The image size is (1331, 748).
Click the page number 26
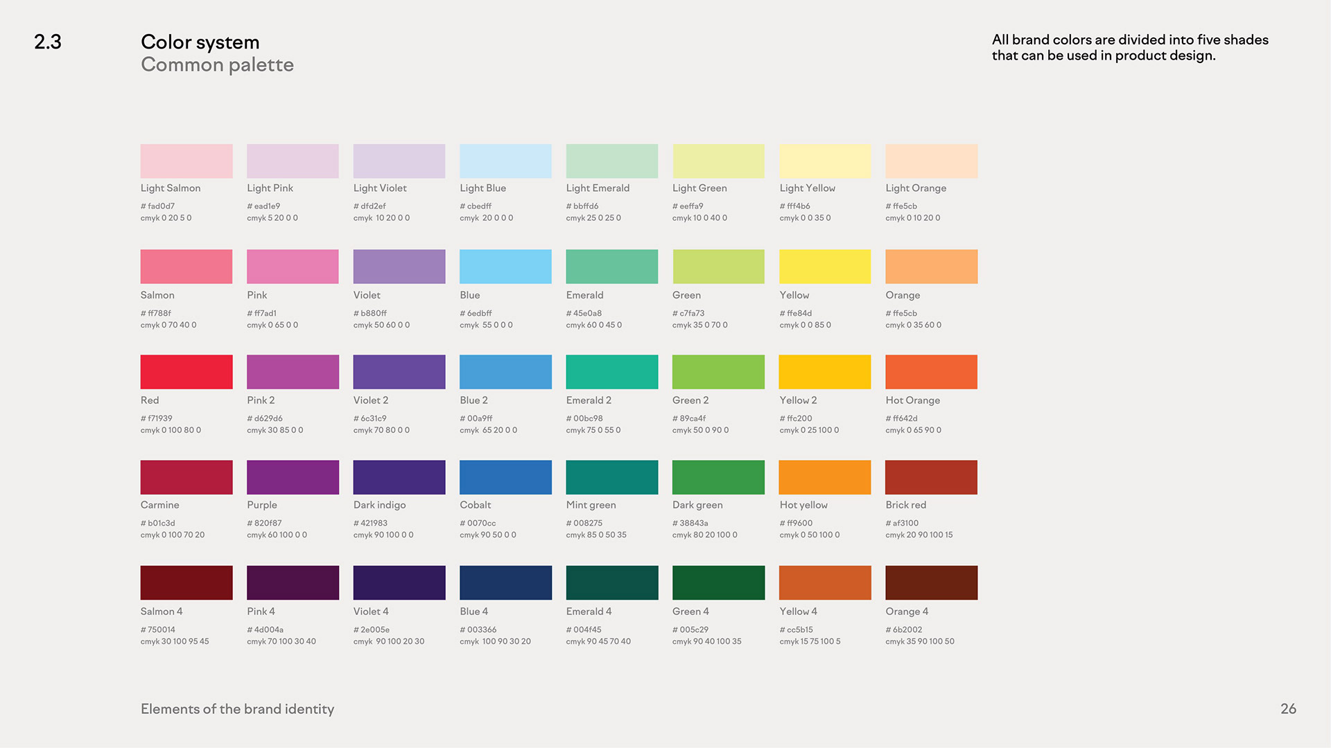(1288, 709)
